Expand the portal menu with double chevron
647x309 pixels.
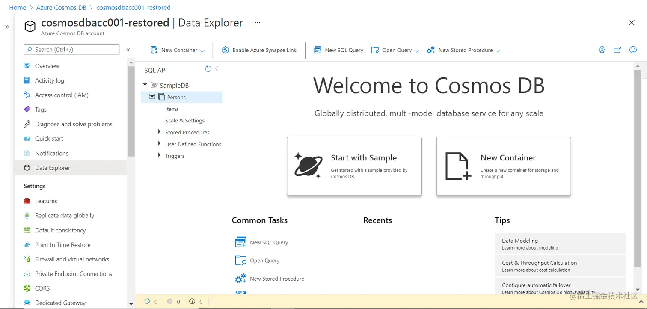pyautogui.click(x=7, y=27)
